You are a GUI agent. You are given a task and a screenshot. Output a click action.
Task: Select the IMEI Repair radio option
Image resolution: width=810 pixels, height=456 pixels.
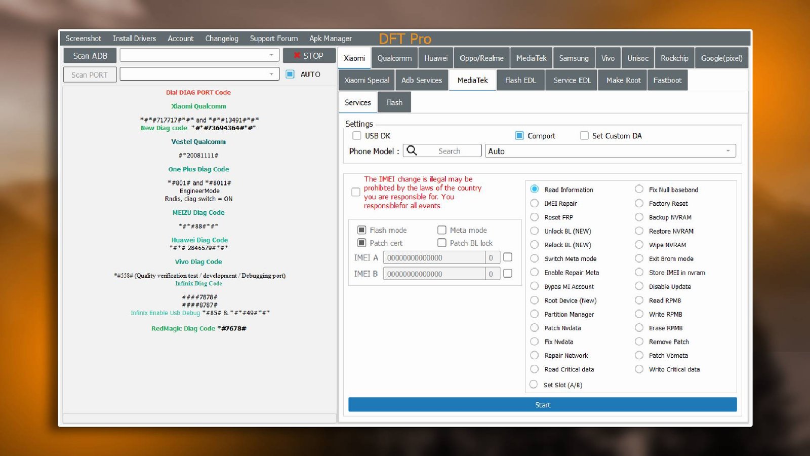pyautogui.click(x=535, y=203)
